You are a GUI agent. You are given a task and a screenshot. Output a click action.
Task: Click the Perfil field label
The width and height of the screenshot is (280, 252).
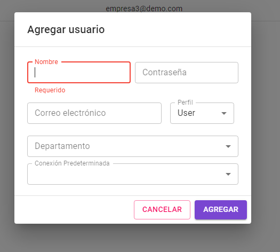[185, 103]
